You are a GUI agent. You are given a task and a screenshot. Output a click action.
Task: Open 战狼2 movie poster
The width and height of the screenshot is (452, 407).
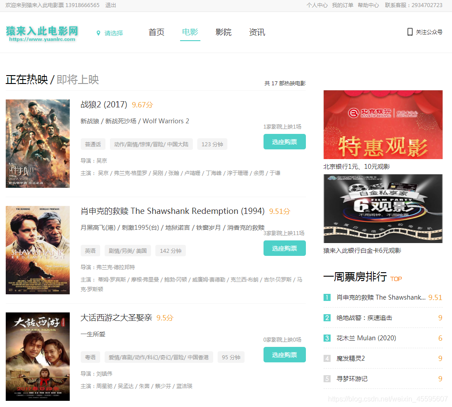[38, 144]
